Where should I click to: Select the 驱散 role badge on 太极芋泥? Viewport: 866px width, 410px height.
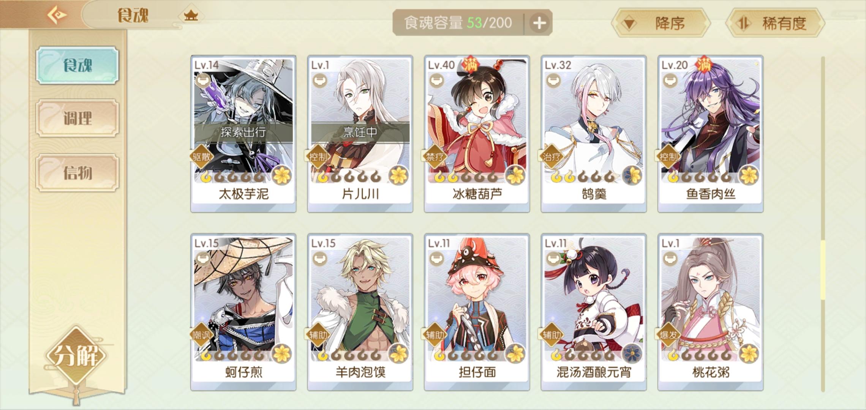click(201, 156)
